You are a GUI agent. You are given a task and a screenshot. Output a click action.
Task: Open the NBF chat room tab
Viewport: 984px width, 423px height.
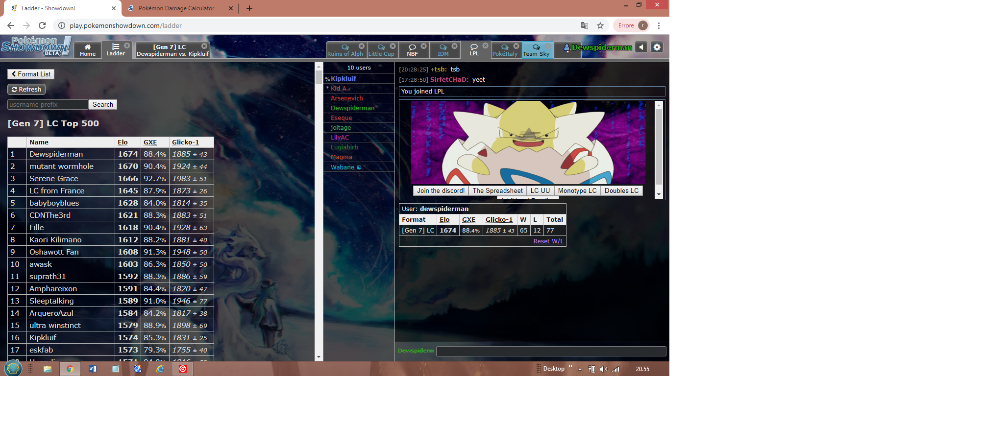click(x=413, y=50)
